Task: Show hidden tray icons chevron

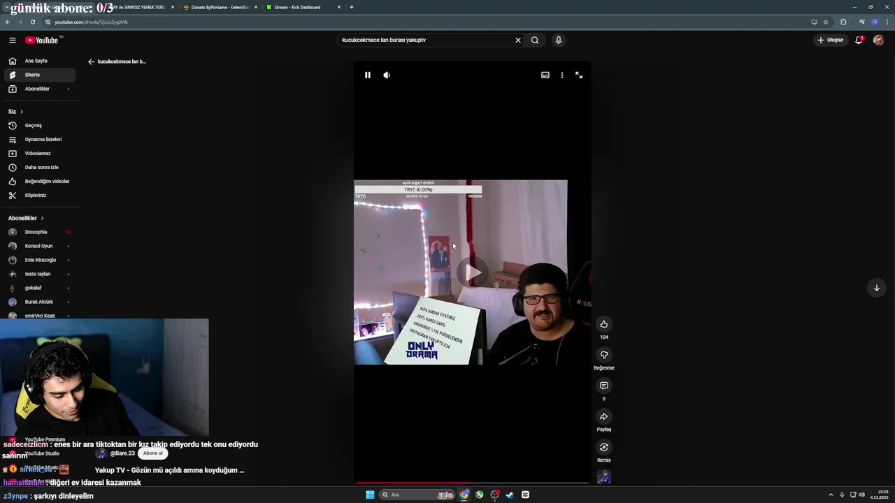Action: (832, 495)
